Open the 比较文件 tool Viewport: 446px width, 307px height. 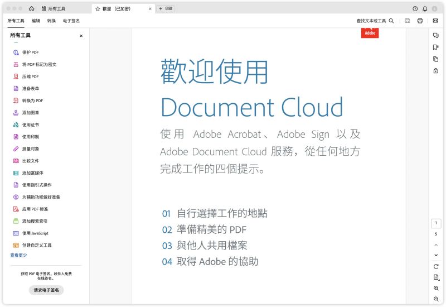[26, 161]
